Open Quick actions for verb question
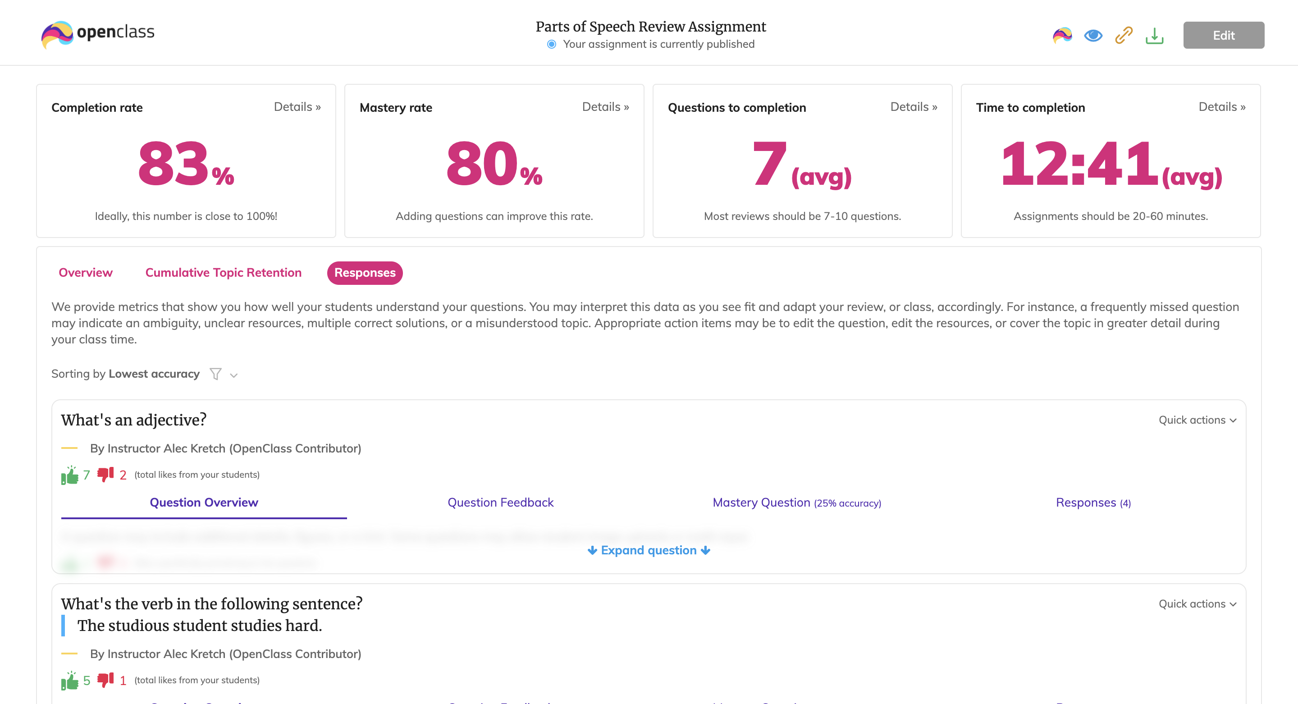 coord(1197,603)
